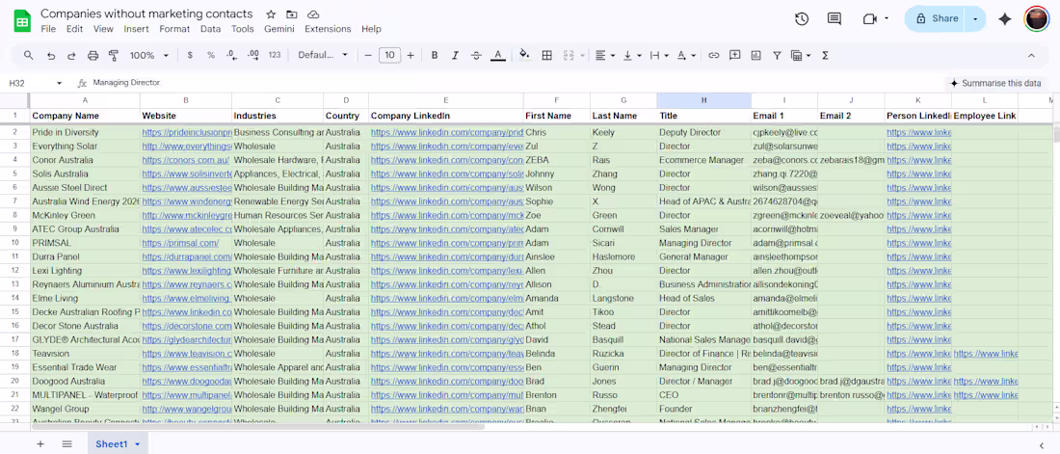1060x454 pixels.
Task: Open the comments panel icon
Action: point(835,19)
